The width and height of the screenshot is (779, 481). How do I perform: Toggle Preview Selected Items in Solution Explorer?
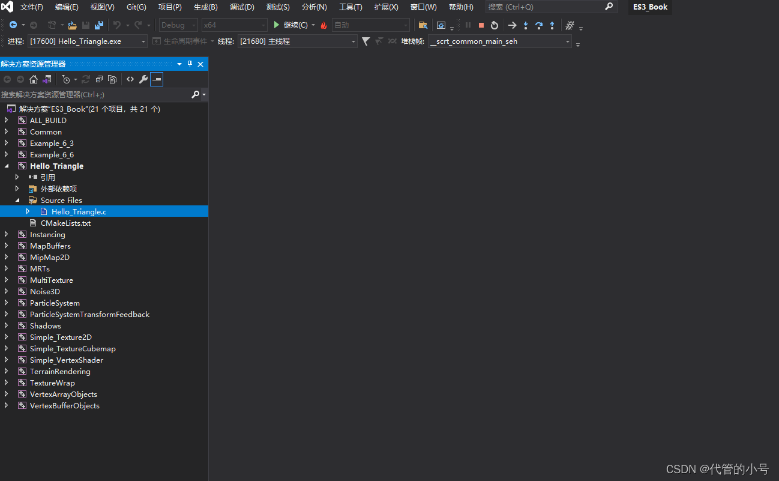point(157,79)
